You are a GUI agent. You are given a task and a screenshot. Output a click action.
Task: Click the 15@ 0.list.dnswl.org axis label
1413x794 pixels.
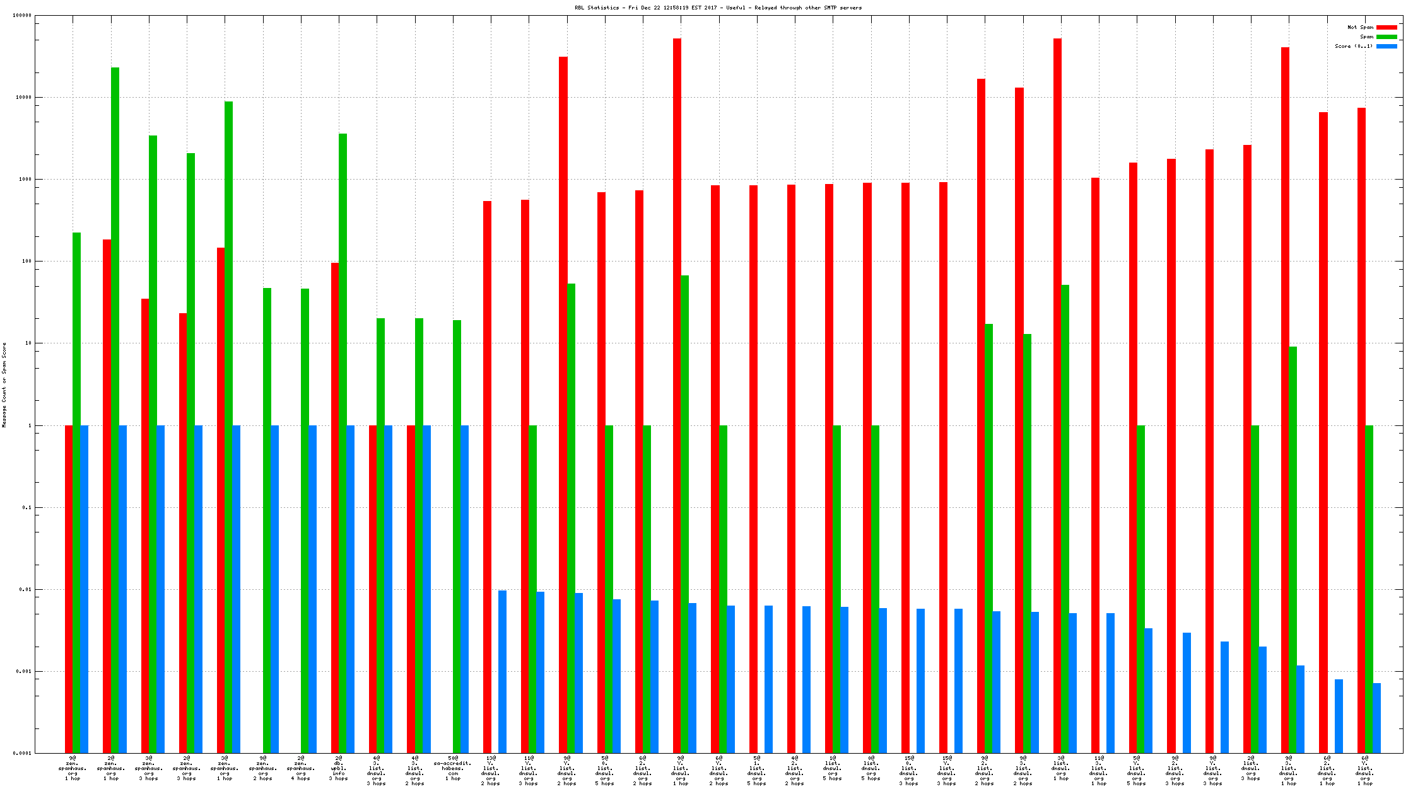(x=909, y=771)
